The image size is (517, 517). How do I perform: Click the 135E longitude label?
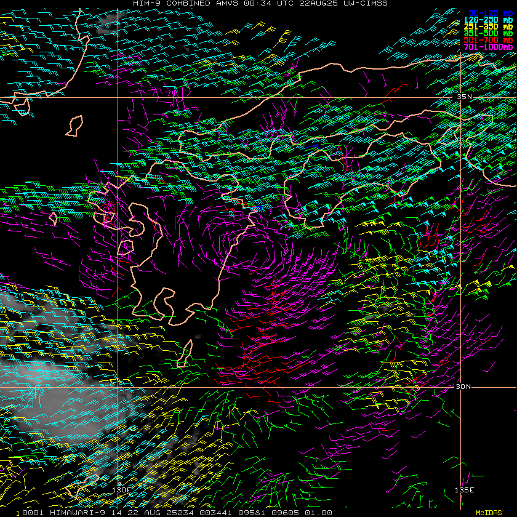click(465, 490)
